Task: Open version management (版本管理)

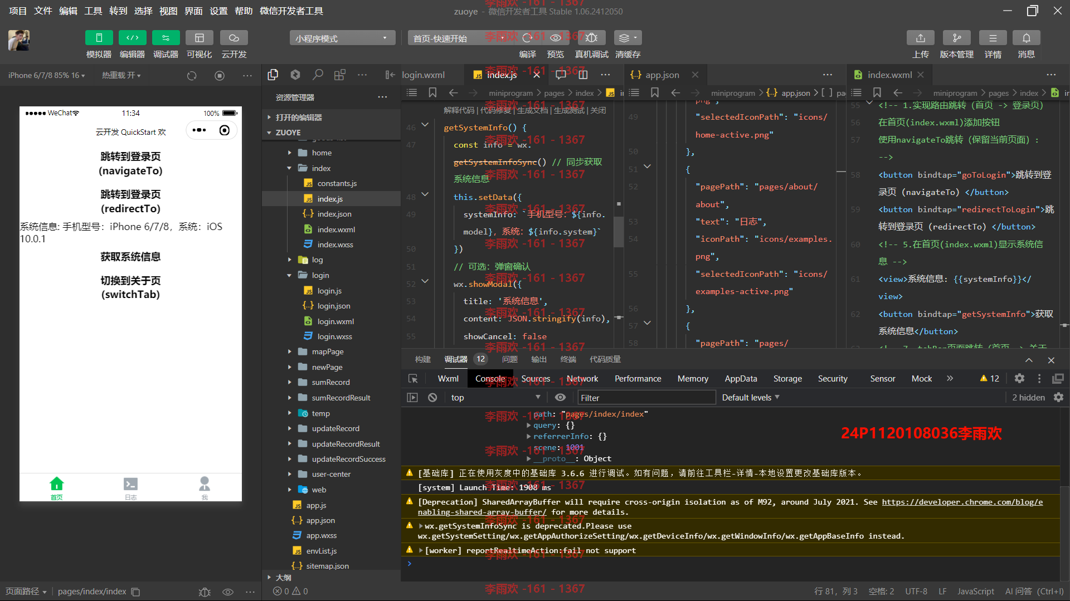Action: [x=957, y=38]
